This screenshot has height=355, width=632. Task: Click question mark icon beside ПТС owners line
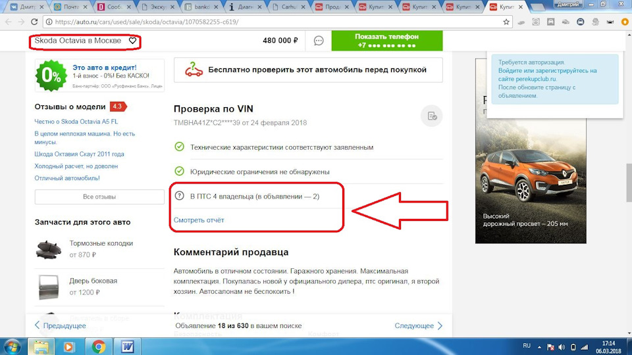pyautogui.click(x=179, y=196)
